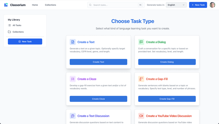Image resolution: width=219 pixels, height=124 pixels.
Task: Click the Create a Text document icon
Action: click(72, 42)
